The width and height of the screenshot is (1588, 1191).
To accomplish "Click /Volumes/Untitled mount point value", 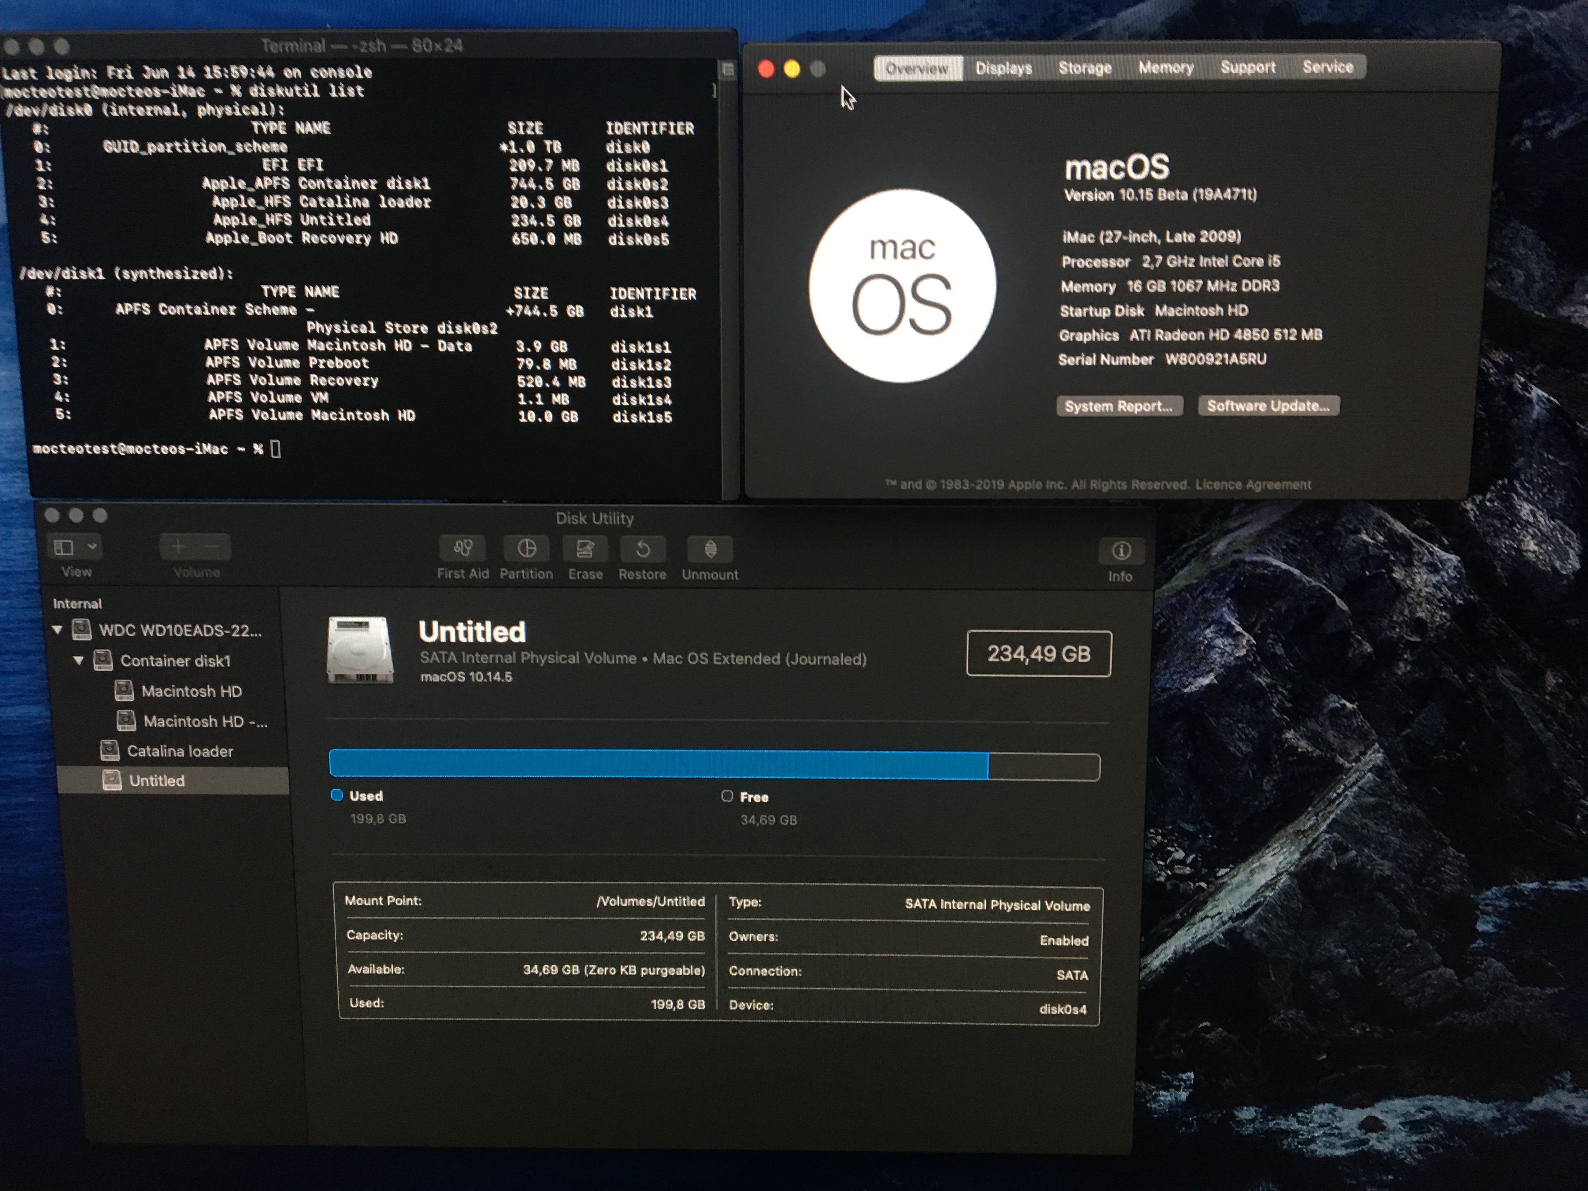I will point(650,901).
